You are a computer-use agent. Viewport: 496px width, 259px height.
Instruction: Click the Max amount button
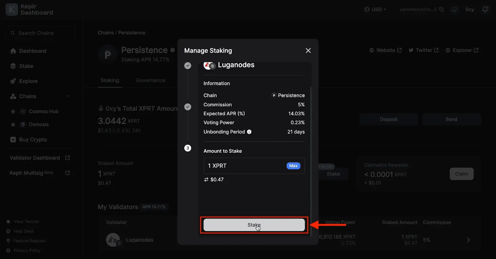[293, 166]
